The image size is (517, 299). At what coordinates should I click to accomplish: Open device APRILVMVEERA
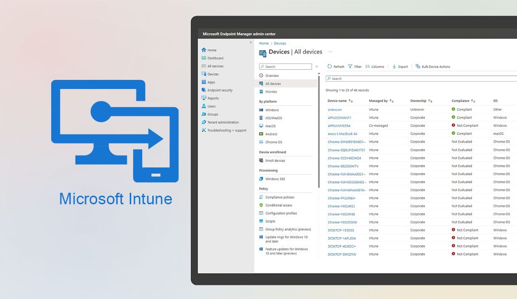click(339, 126)
